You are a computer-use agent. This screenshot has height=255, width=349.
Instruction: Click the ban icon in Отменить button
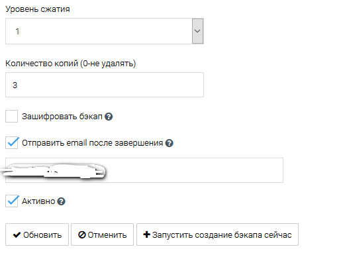coord(82,234)
